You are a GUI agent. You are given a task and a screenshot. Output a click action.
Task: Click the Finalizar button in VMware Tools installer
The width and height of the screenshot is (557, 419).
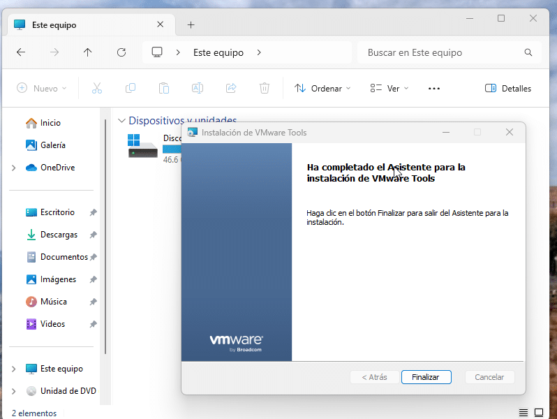tap(426, 377)
